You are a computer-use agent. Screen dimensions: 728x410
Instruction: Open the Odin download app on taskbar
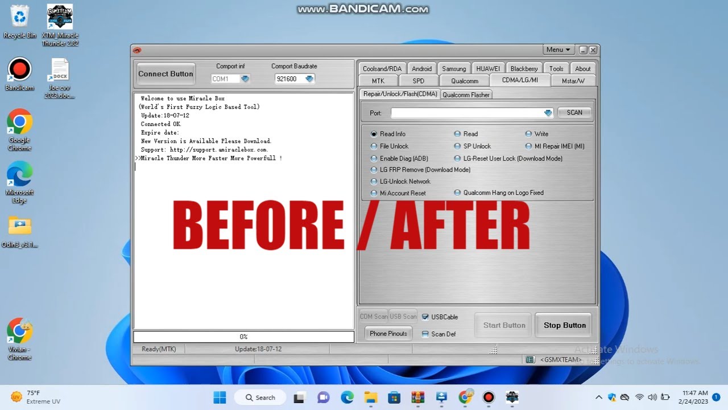(x=441, y=397)
